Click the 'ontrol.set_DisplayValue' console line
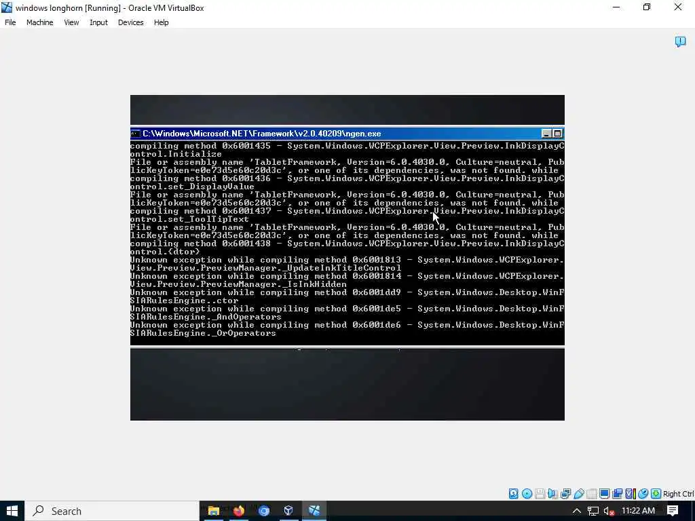Image resolution: width=695 pixels, height=521 pixels. tap(192, 187)
